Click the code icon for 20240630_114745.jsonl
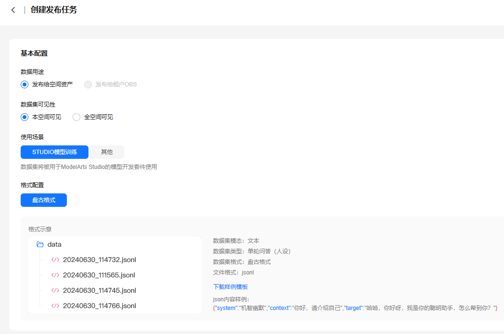Image resolution: width=504 pixels, height=334 pixels. tap(55, 290)
